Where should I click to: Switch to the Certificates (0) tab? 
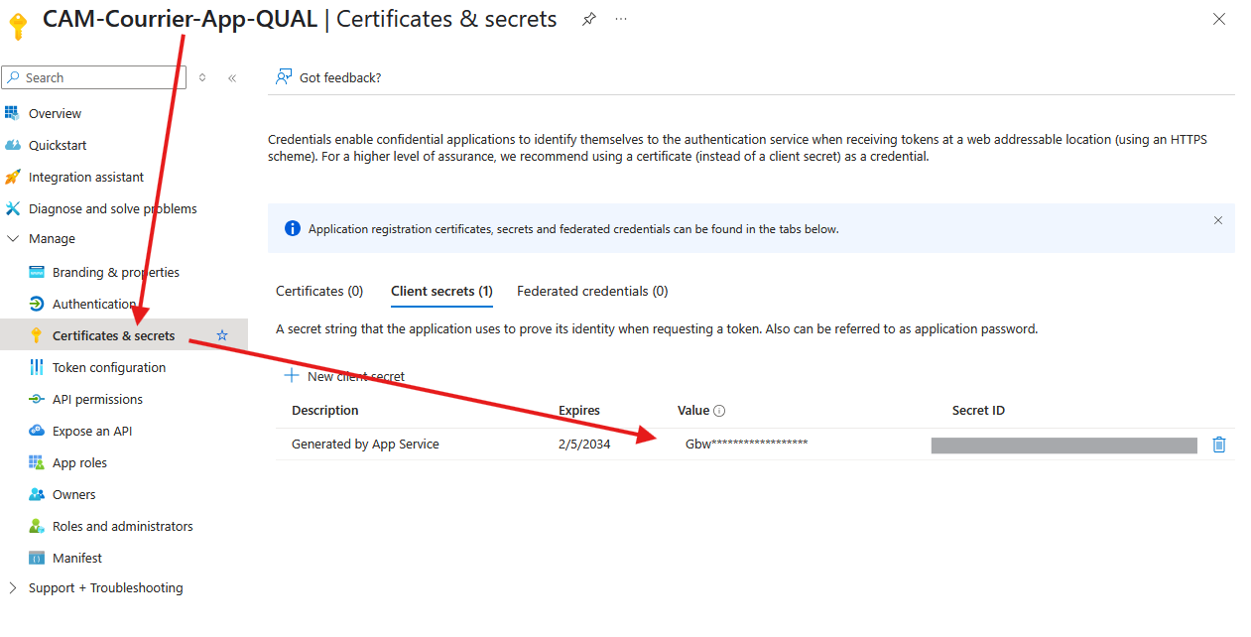(x=319, y=292)
